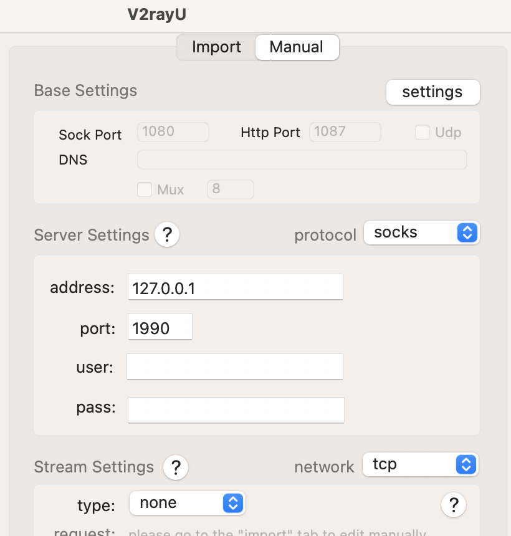Enable the Udp checkbox
Image resolution: width=511 pixels, height=536 pixels.
click(x=423, y=132)
